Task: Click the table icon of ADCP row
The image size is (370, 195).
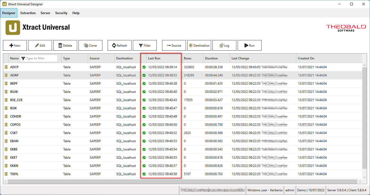Action: click(6, 67)
